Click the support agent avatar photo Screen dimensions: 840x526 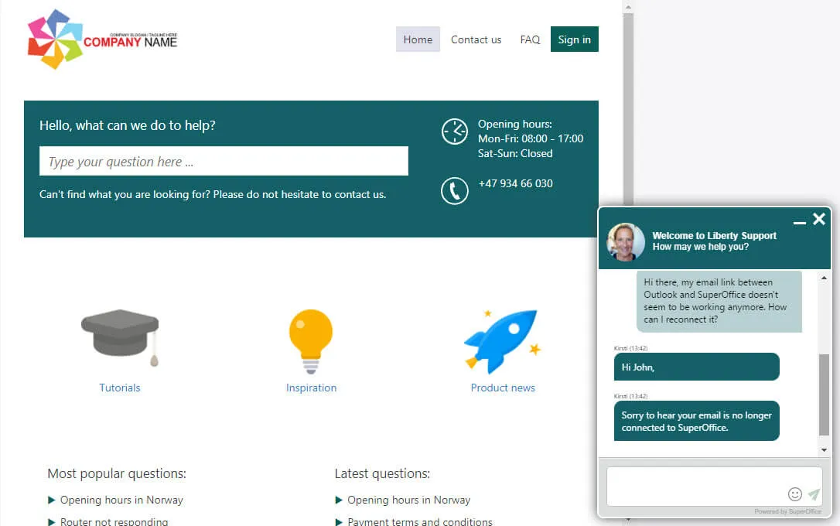click(x=626, y=241)
